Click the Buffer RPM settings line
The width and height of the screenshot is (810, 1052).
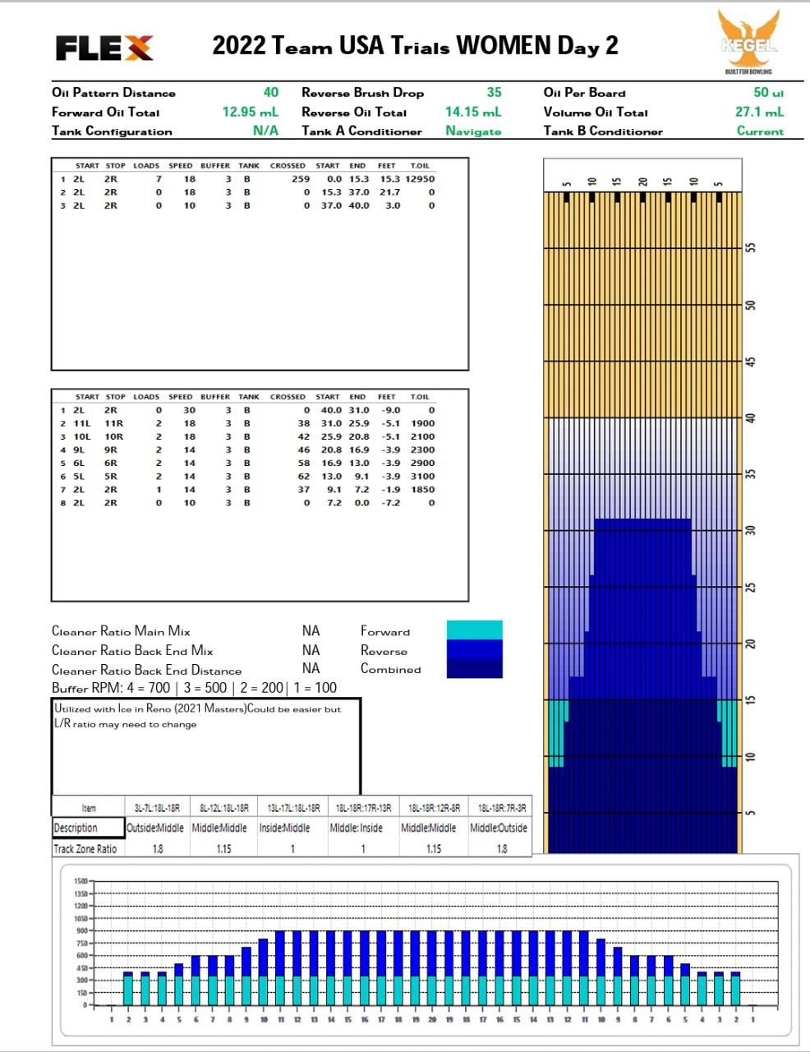tap(194, 688)
